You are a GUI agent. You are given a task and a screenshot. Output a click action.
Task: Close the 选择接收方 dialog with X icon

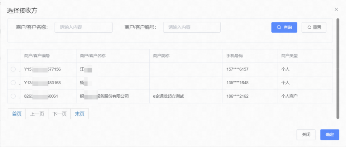tap(336, 9)
